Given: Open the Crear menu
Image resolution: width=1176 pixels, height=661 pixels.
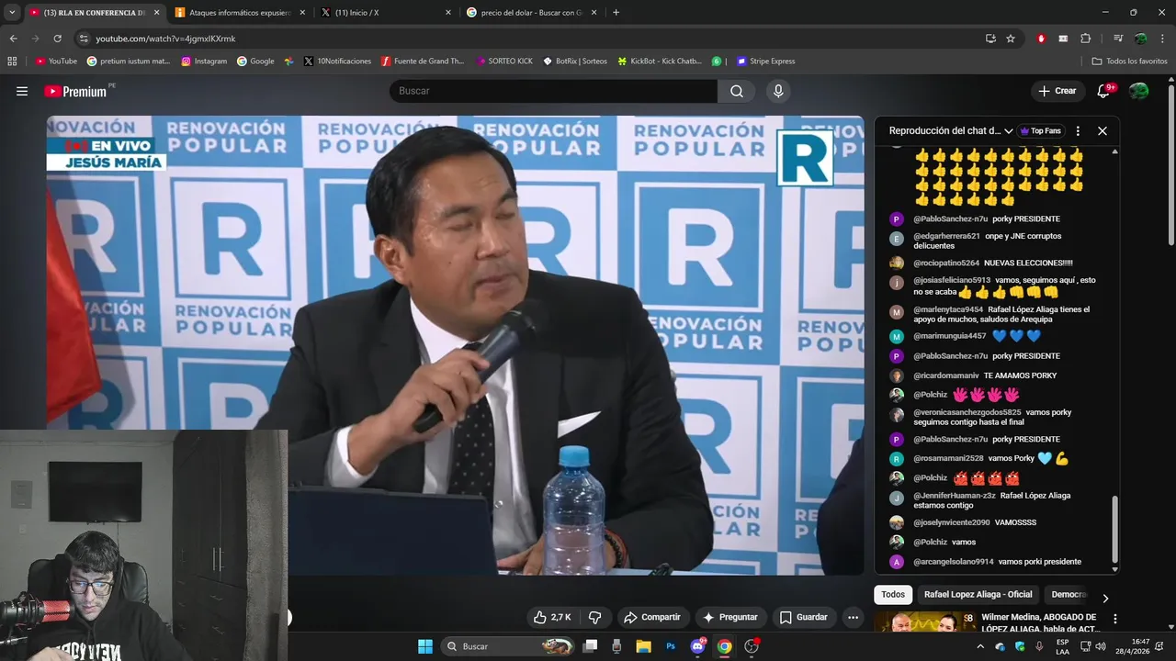Looking at the screenshot, I should pos(1057,91).
